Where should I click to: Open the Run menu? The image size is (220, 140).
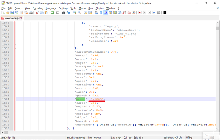coord(91,8)
